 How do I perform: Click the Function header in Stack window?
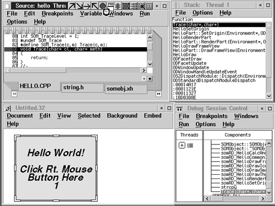[x=182, y=19]
